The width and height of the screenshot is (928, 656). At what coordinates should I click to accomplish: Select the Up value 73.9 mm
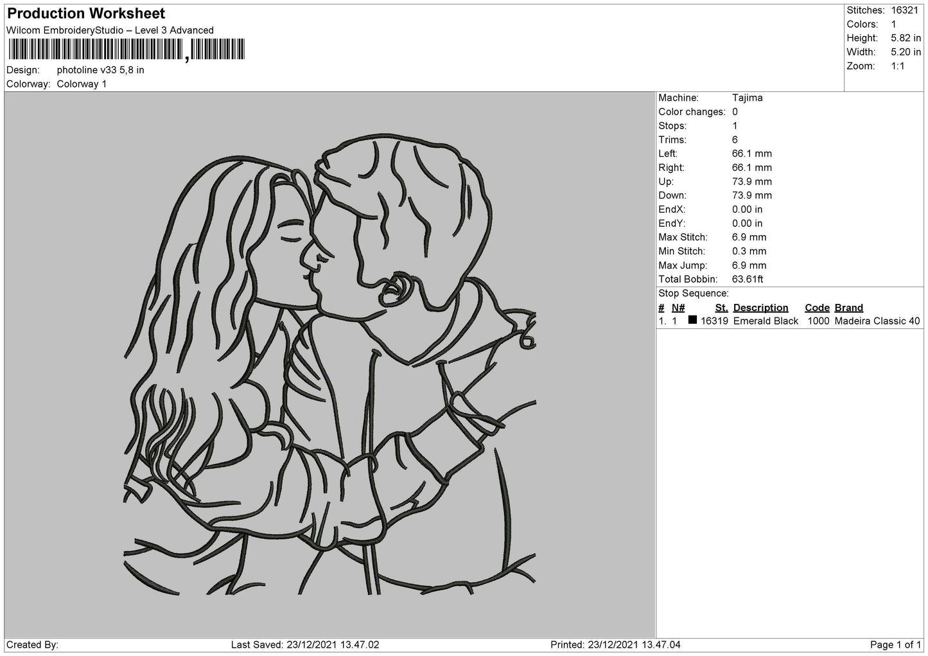point(752,182)
